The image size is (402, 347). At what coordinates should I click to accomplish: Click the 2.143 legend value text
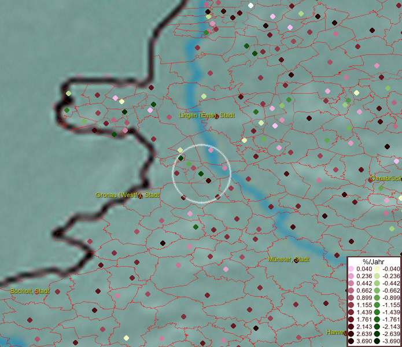[363, 327]
